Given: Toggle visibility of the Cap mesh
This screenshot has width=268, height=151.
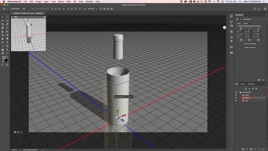Looking at the screenshot, I should (236, 101).
